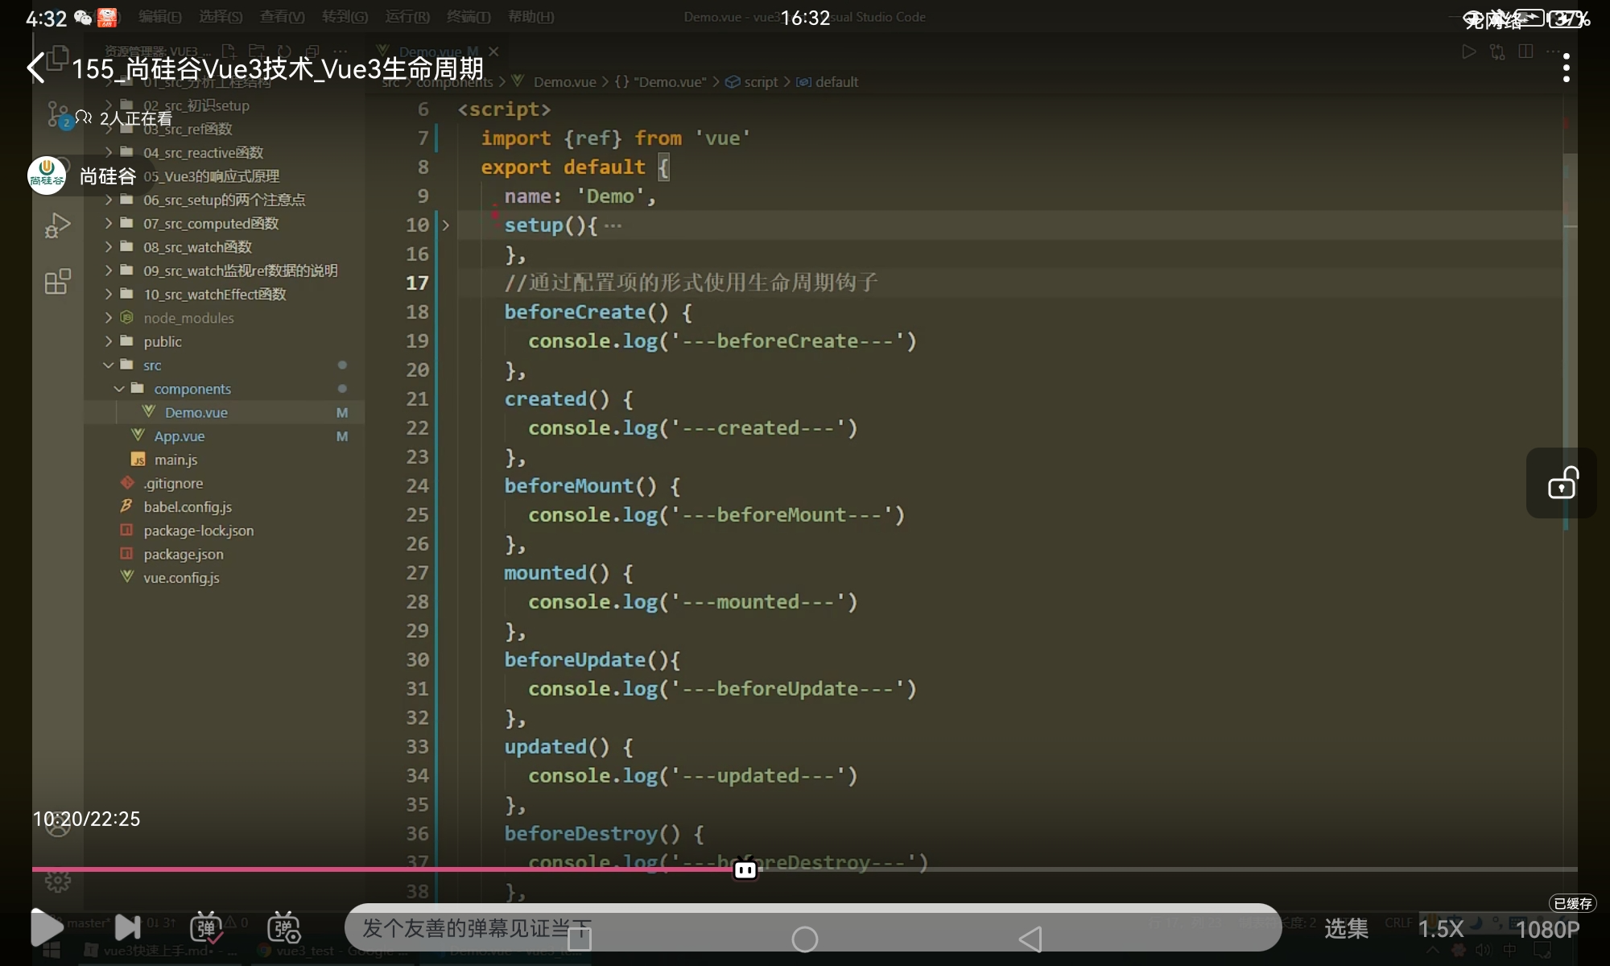Open the danmaku settings icon
This screenshot has height=966, width=1610.
(283, 927)
